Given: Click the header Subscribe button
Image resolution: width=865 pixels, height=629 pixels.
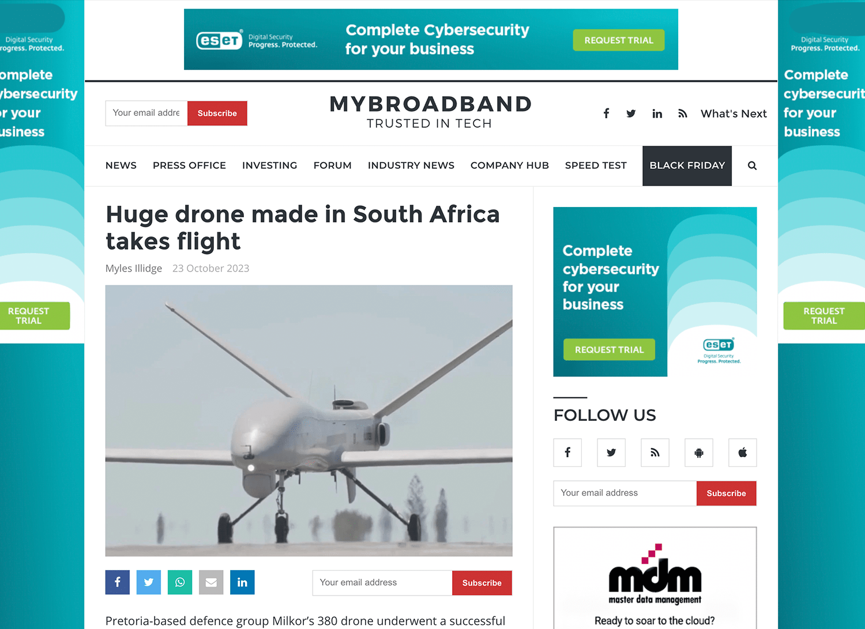Looking at the screenshot, I should (x=217, y=113).
